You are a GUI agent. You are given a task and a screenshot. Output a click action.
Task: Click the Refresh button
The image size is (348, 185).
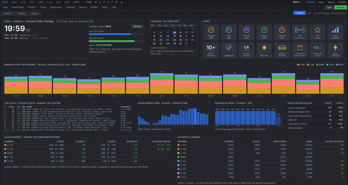tap(137, 27)
